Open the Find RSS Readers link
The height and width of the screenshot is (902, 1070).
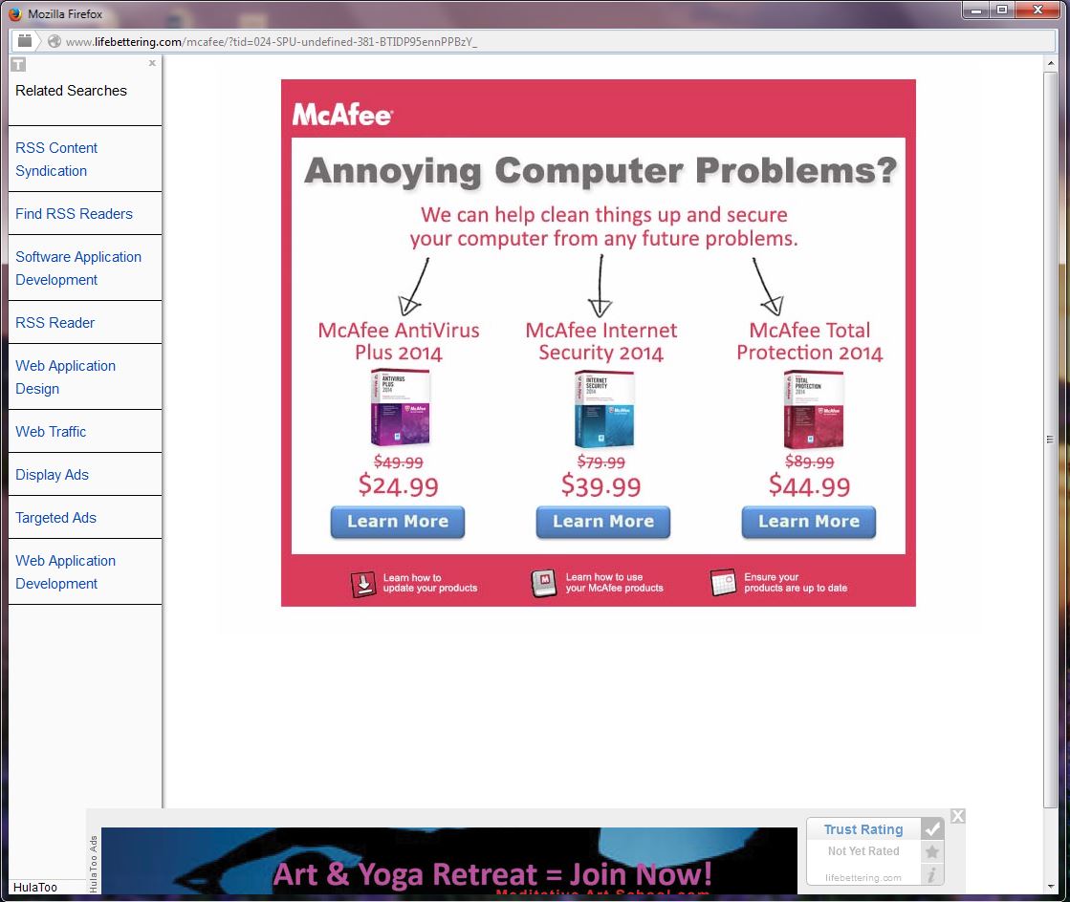(x=74, y=214)
